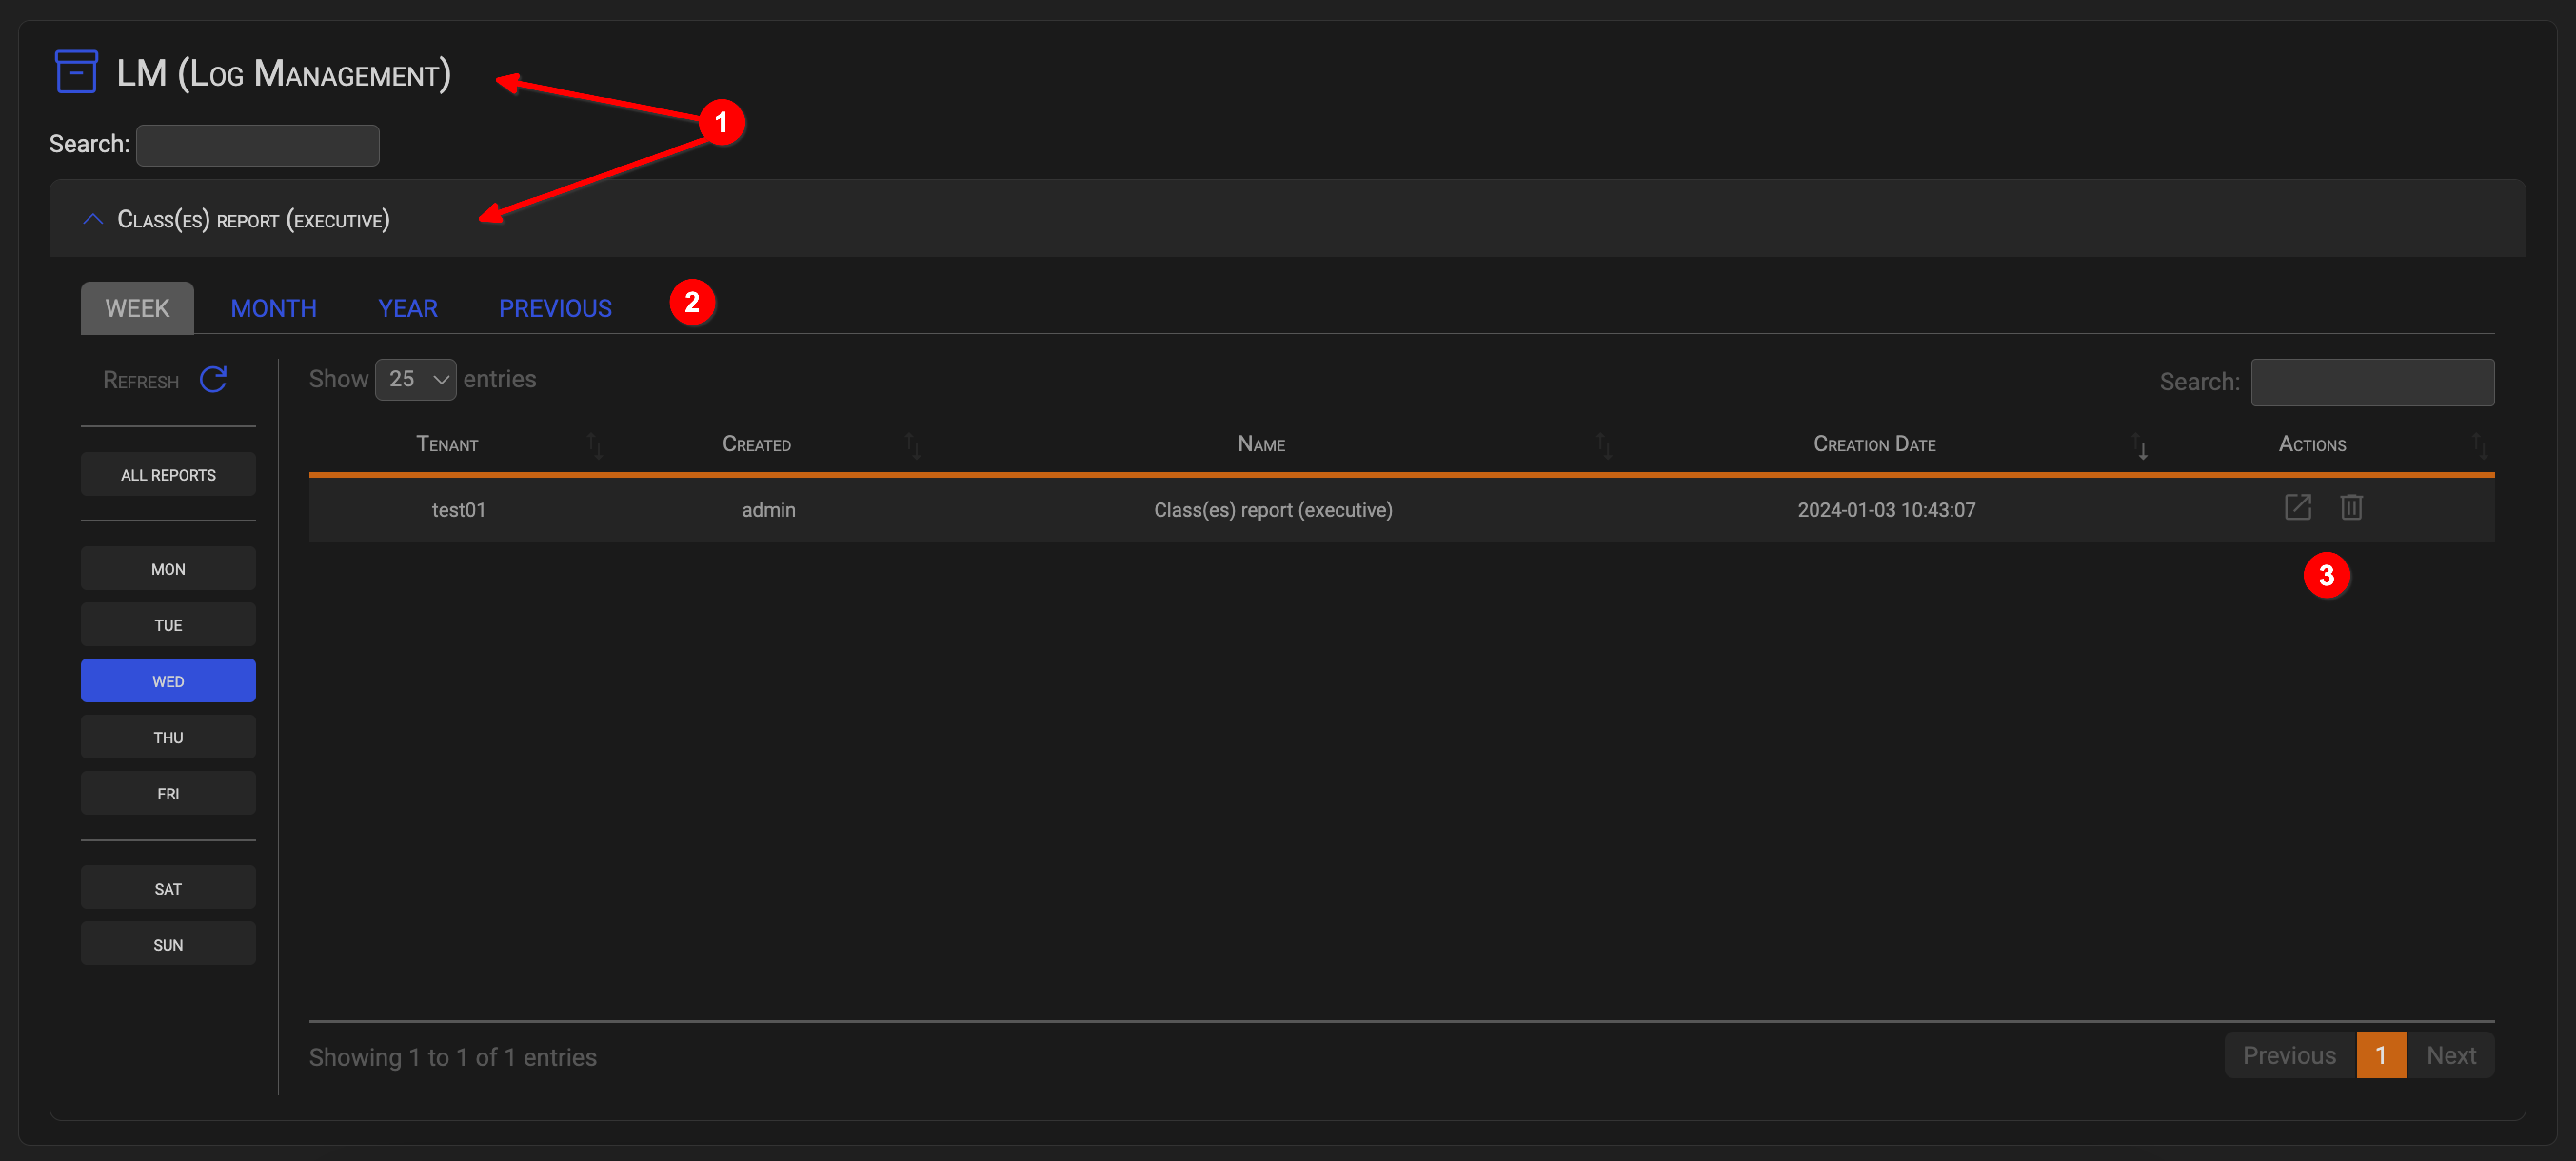Click the test01 tenant cell

point(458,509)
